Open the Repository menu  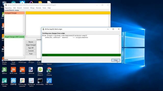8,8
